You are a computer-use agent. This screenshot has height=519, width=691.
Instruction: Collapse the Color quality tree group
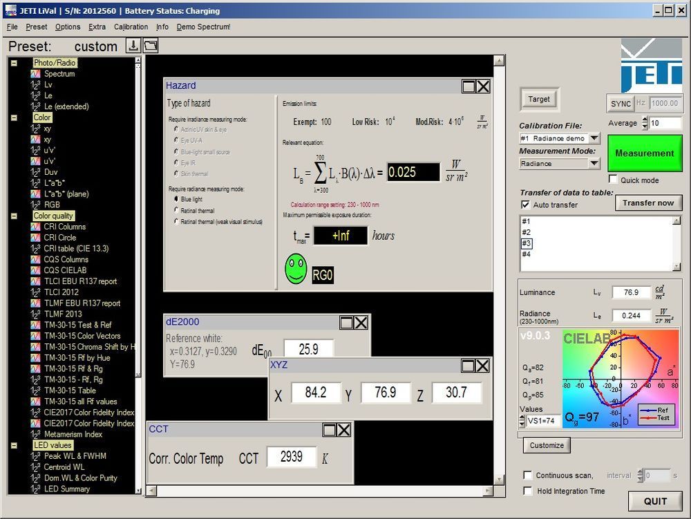(14, 216)
